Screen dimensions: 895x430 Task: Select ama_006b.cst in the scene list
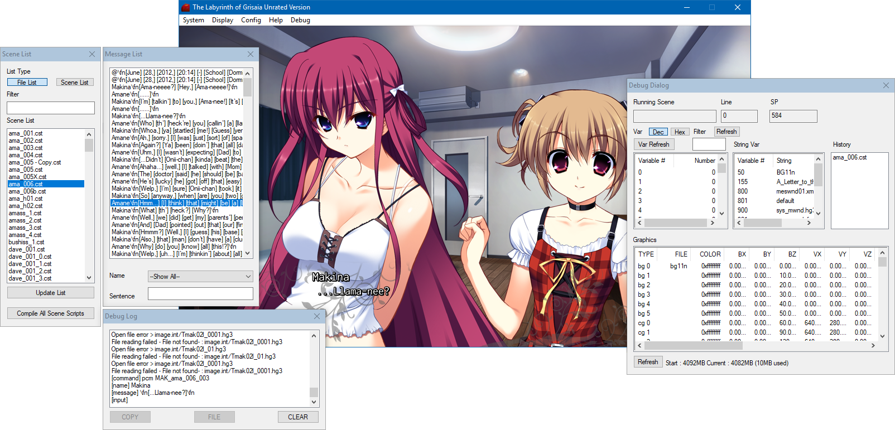(x=46, y=191)
